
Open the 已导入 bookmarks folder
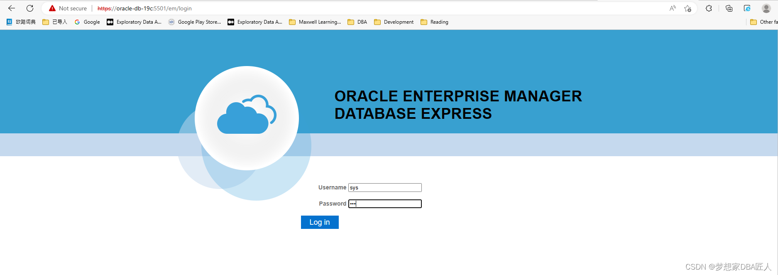tap(55, 22)
